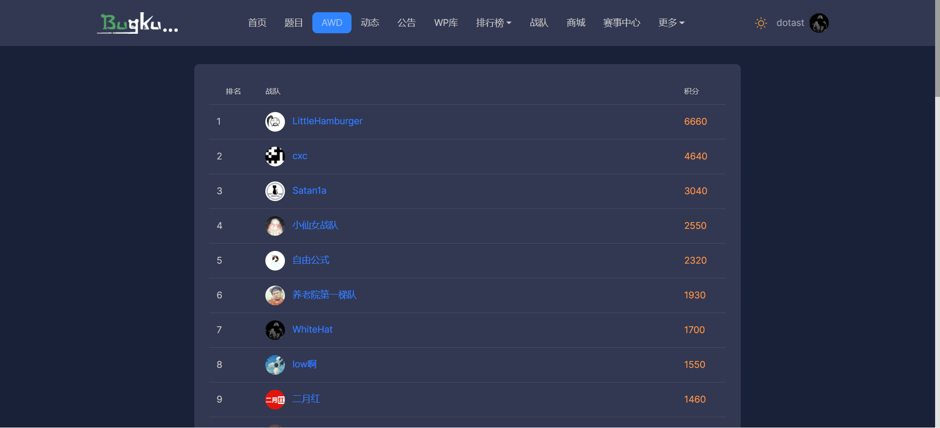This screenshot has width=940, height=428.
Task: Click the 养老院第一梯队 team avatar
Action: click(275, 295)
